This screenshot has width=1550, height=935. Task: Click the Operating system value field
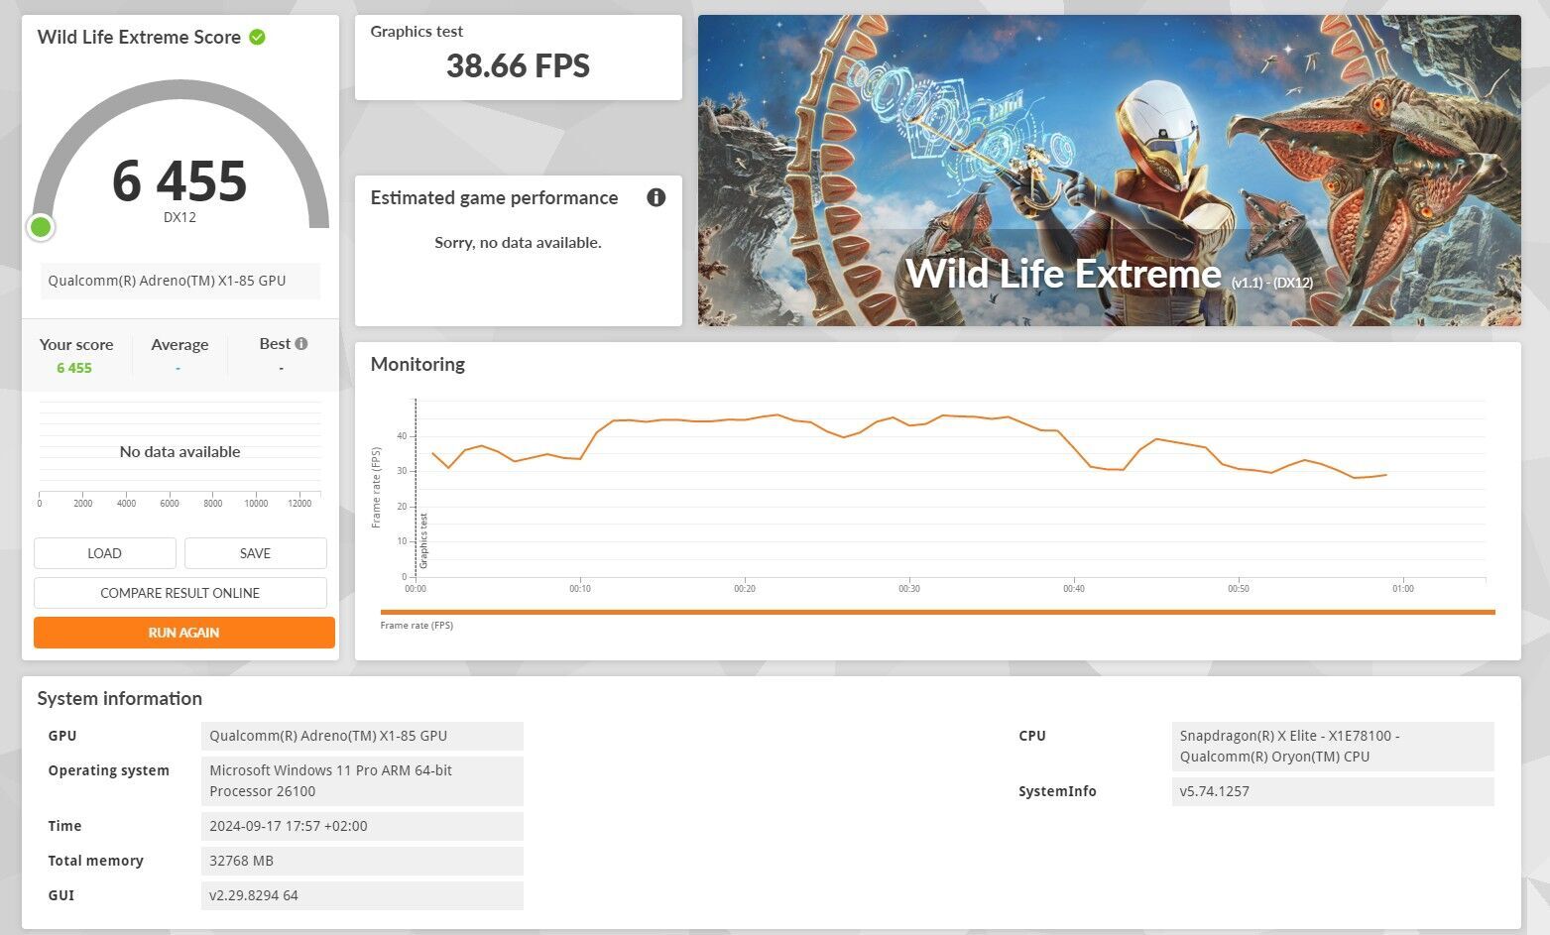pyautogui.click(x=361, y=780)
